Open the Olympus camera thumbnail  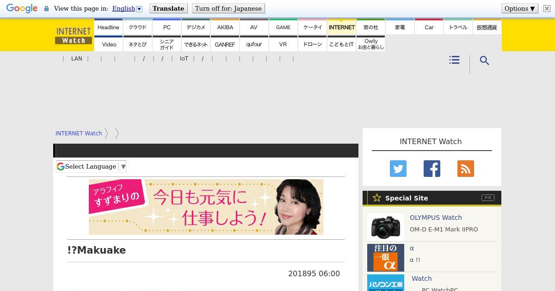click(386, 227)
